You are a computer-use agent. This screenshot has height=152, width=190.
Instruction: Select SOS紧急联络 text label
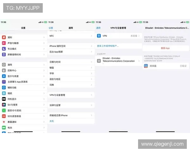pos(14,116)
